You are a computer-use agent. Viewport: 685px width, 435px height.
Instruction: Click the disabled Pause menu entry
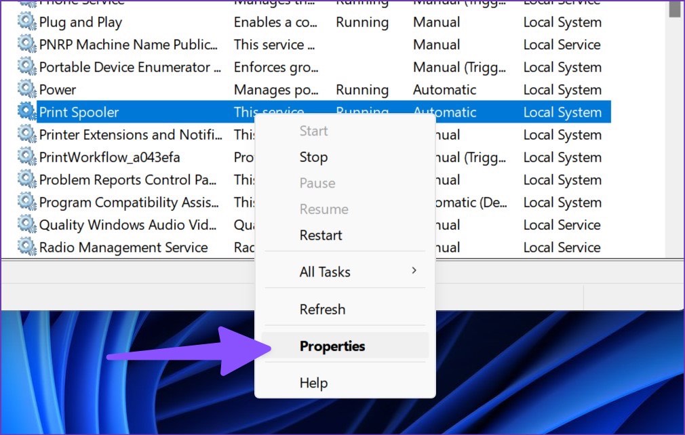(345, 183)
